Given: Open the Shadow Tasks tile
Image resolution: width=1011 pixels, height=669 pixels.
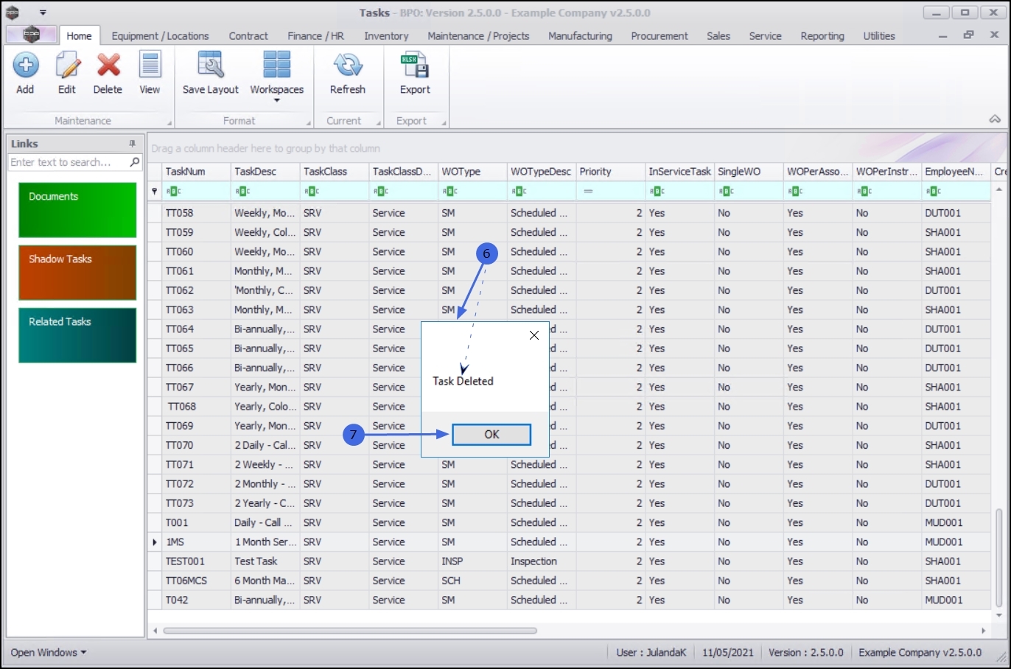Looking at the screenshot, I should [x=77, y=273].
